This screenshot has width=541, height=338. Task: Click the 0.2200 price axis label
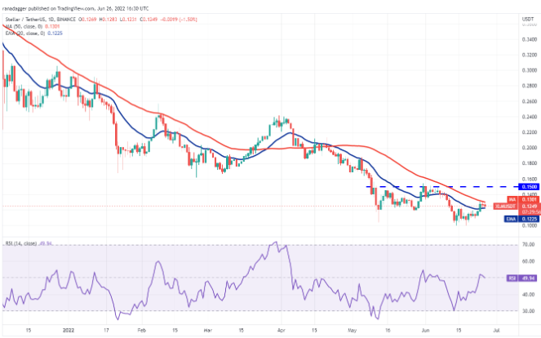[x=530, y=132]
